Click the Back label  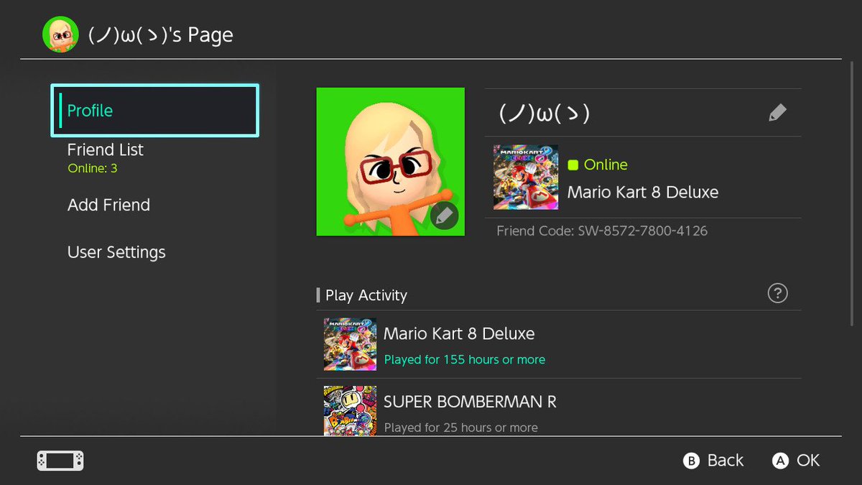point(726,461)
